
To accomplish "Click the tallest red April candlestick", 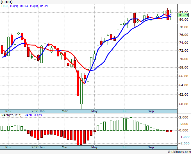I will tap(78, 83).
